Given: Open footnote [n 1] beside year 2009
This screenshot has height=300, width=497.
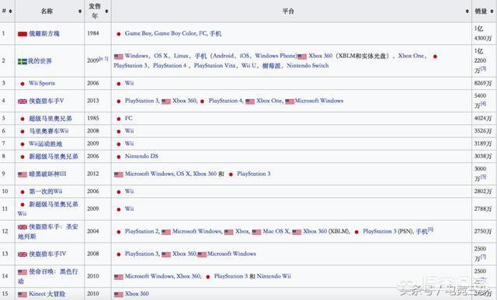Looking at the screenshot, I should (103, 59).
